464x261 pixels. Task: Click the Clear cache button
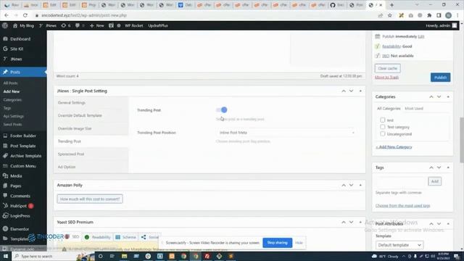coord(387,68)
